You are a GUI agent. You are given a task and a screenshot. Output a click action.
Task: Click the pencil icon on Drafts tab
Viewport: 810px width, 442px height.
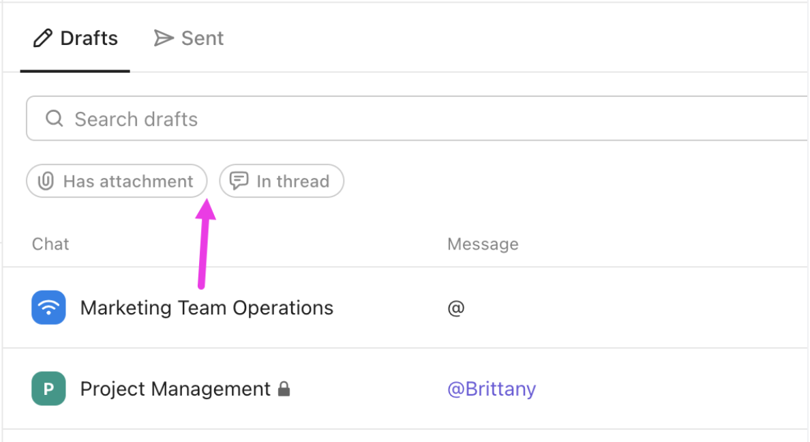point(42,38)
